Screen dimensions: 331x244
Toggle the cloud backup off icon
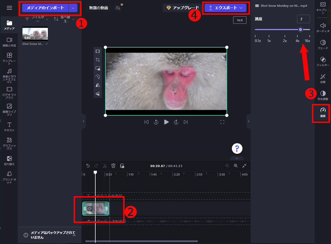(x=118, y=8)
